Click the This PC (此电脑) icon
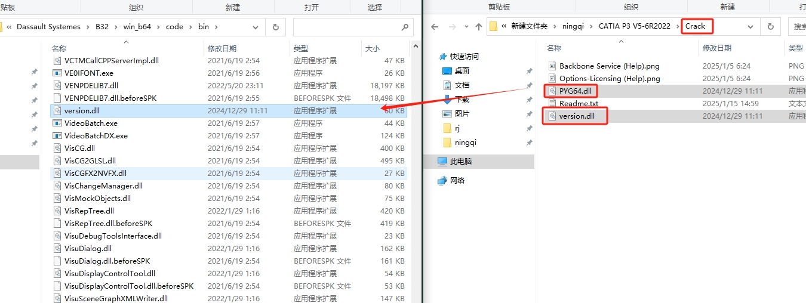The width and height of the screenshot is (806, 303). (x=442, y=161)
